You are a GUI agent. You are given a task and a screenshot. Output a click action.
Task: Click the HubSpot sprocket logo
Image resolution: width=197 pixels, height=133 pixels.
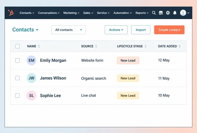tap(11, 13)
